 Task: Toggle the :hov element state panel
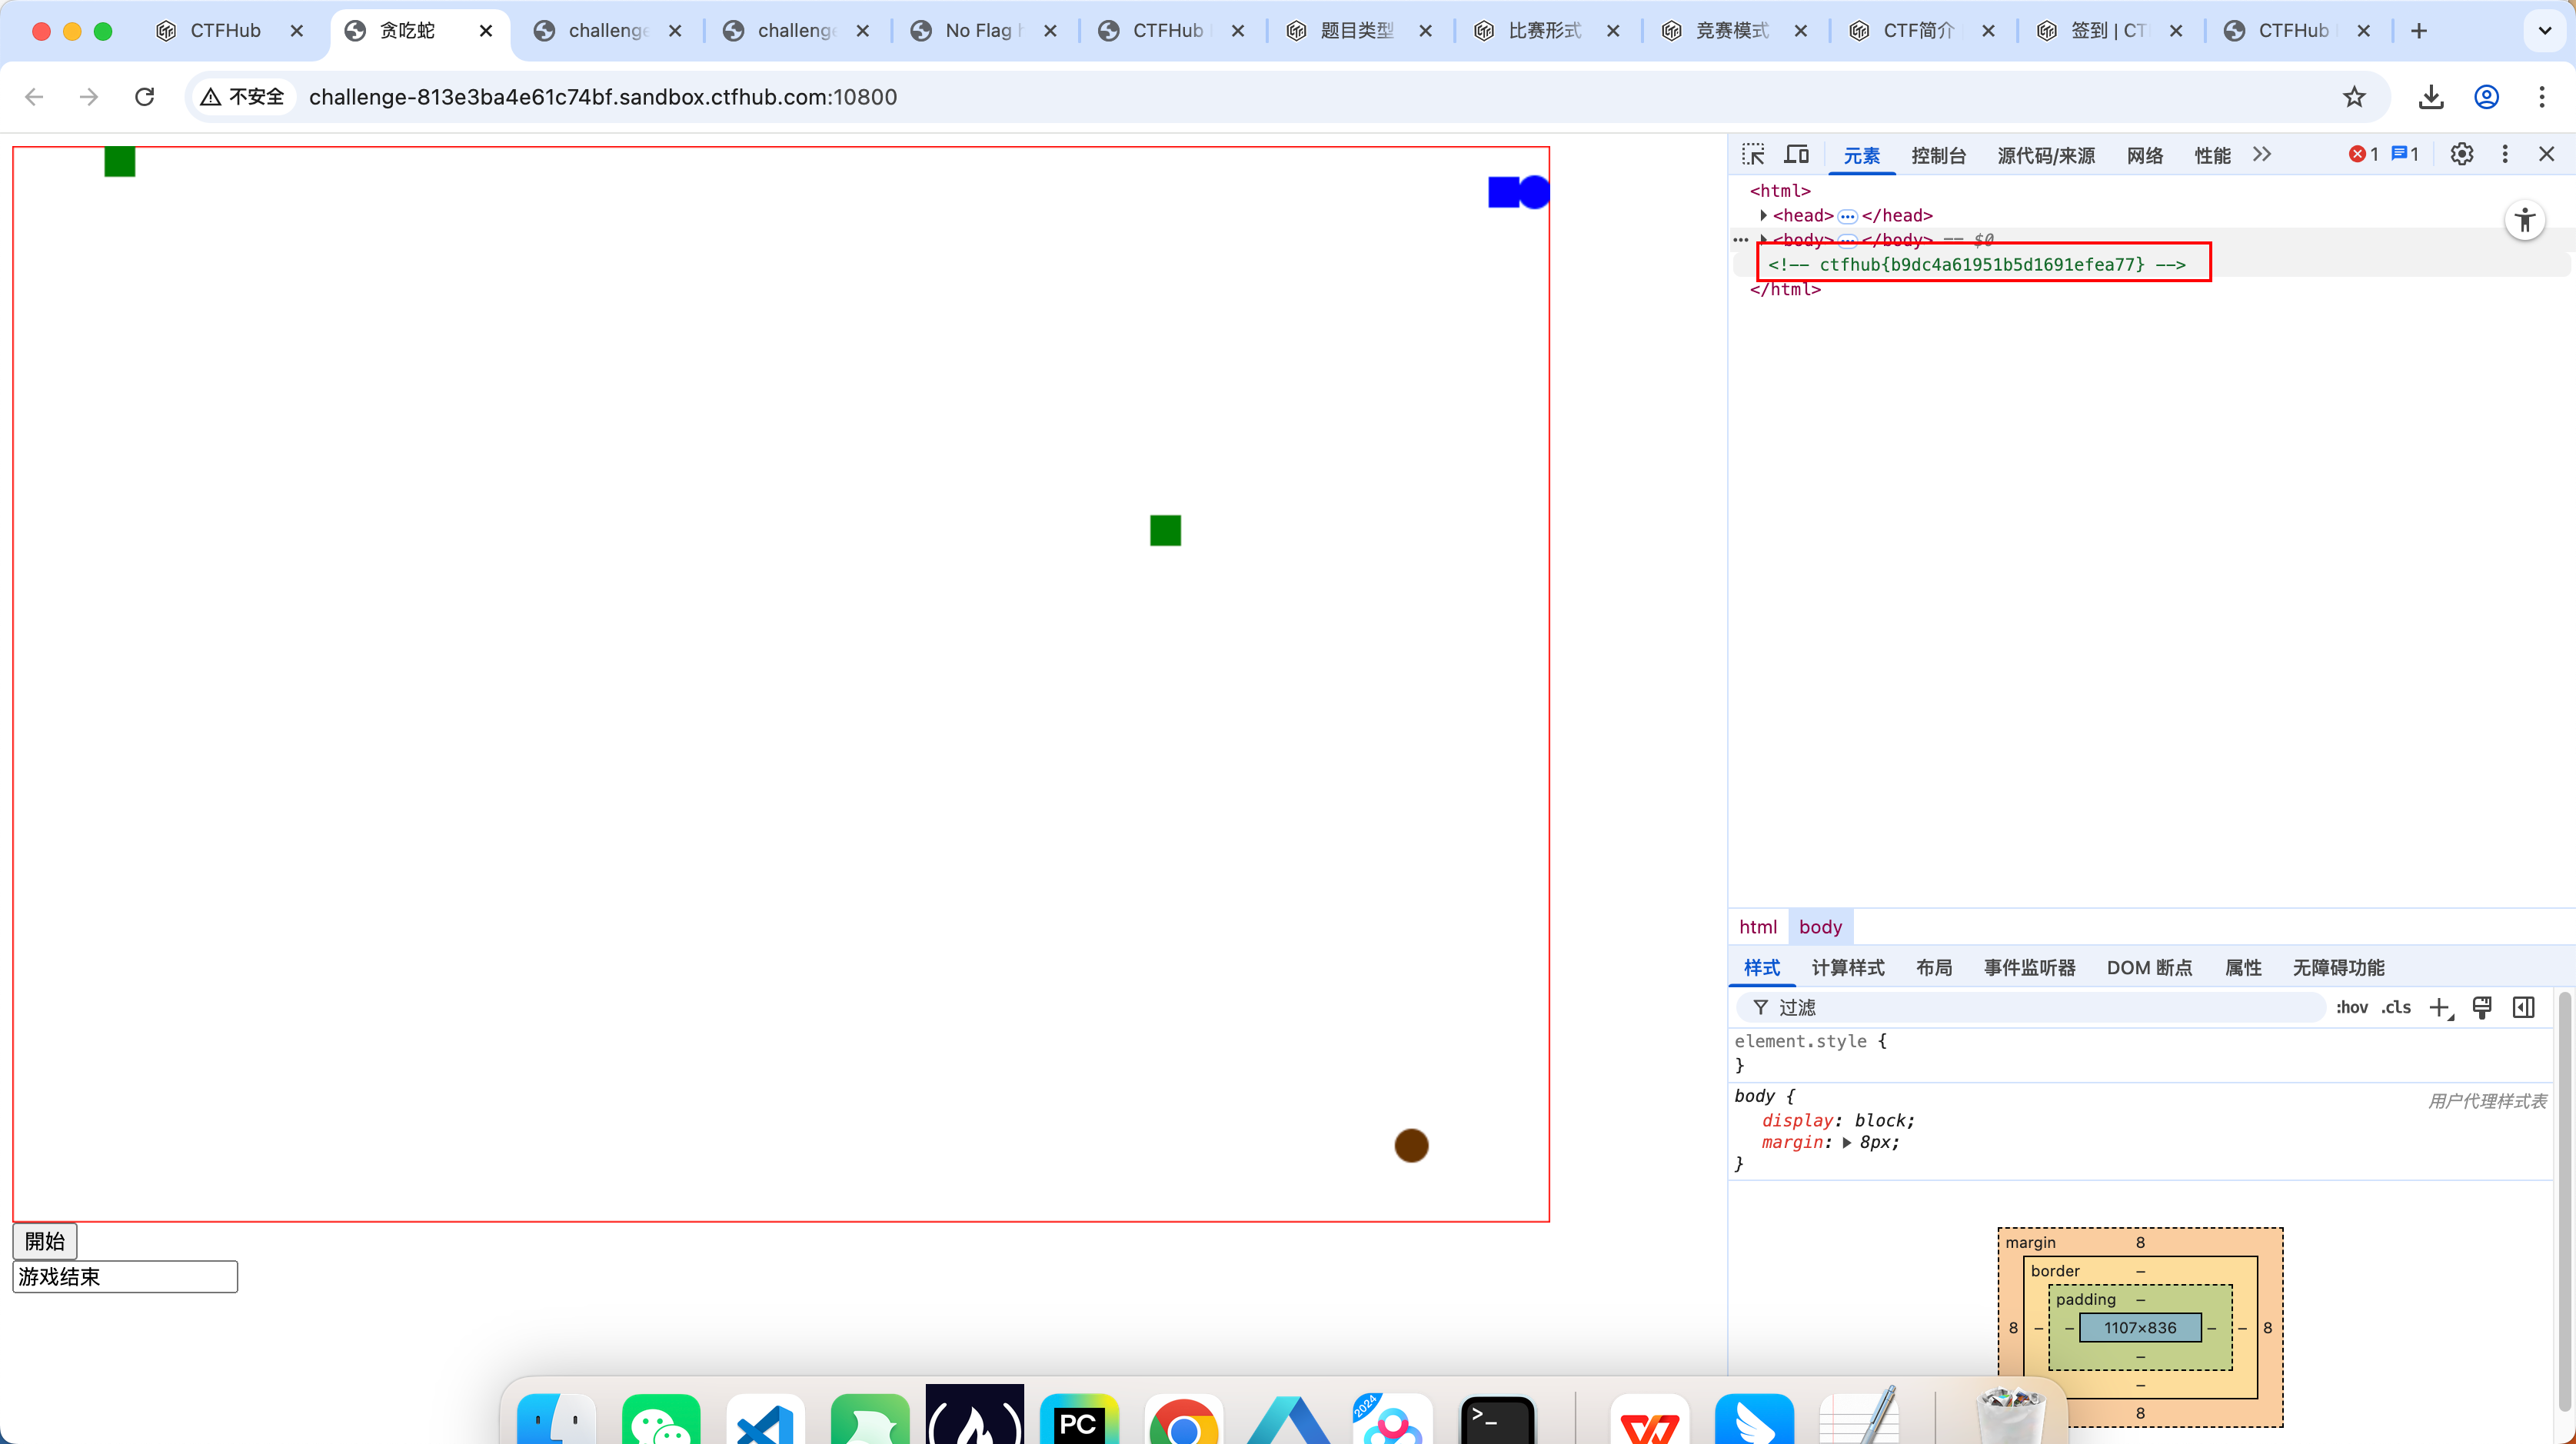point(2351,1007)
